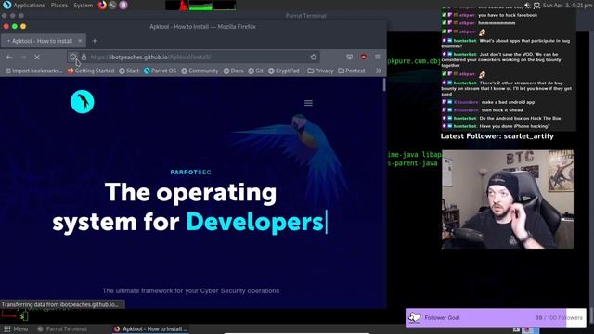Click Latest Follower scarlet_artify text

(497, 136)
